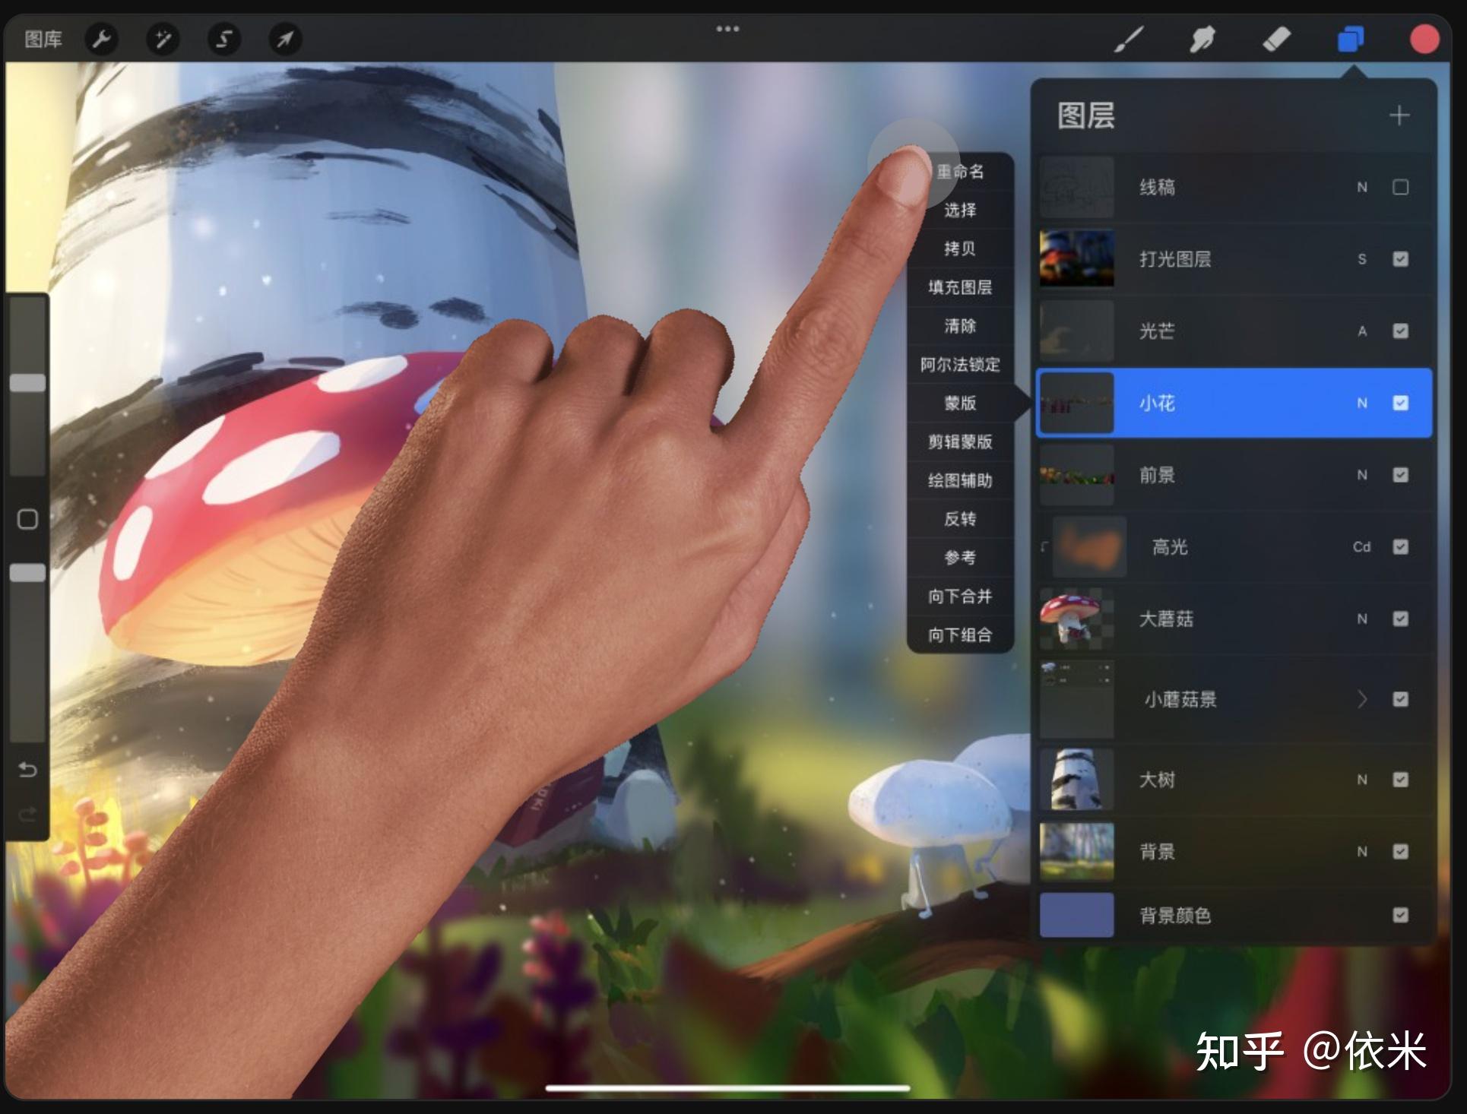Select 阿尔法锁定 in the context menu
The width and height of the screenshot is (1467, 1114).
(960, 366)
